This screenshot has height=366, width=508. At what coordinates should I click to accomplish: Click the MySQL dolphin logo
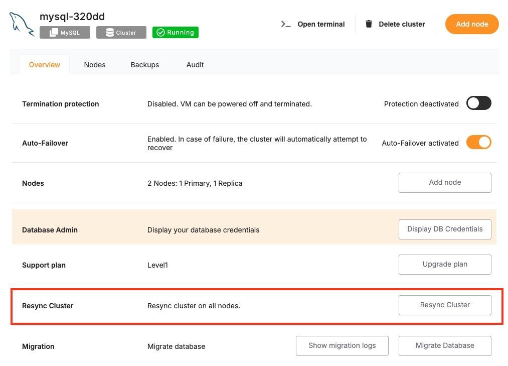22,24
